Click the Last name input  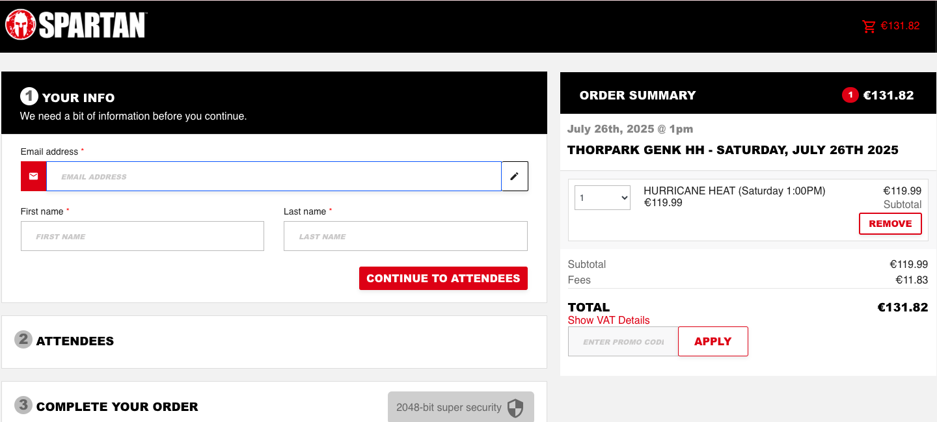(405, 236)
